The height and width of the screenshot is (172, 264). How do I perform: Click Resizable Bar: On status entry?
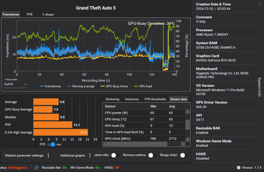tap(54, 168)
